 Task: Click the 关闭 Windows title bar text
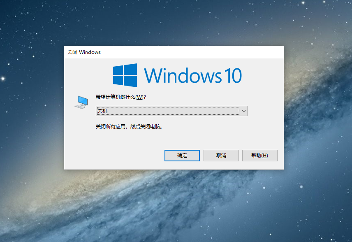click(x=84, y=52)
